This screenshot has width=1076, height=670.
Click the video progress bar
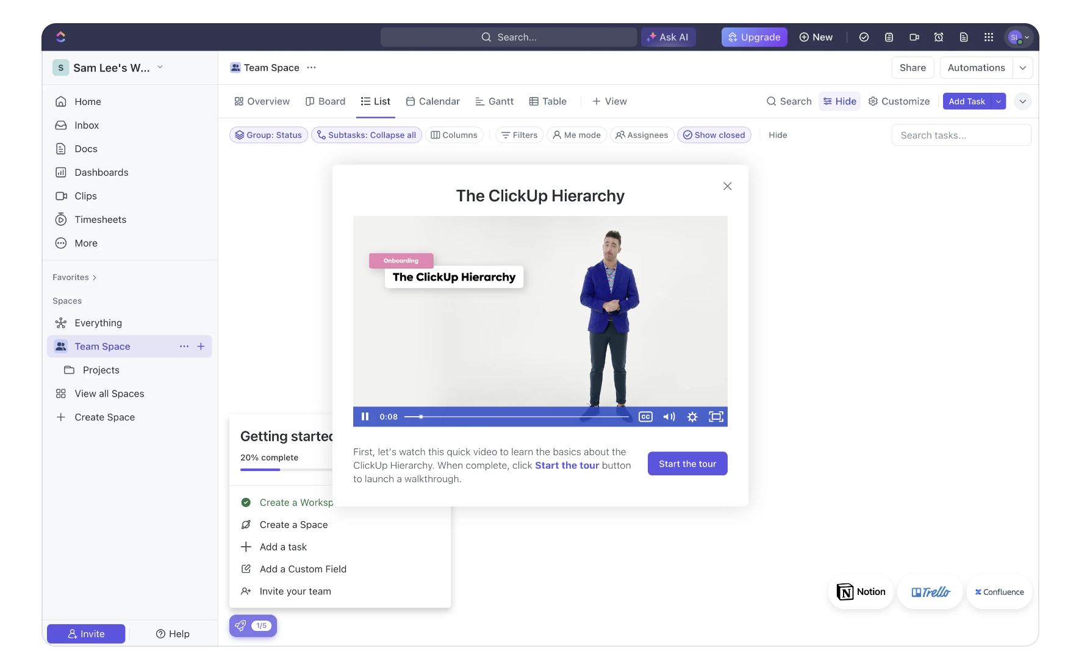coord(516,417)
